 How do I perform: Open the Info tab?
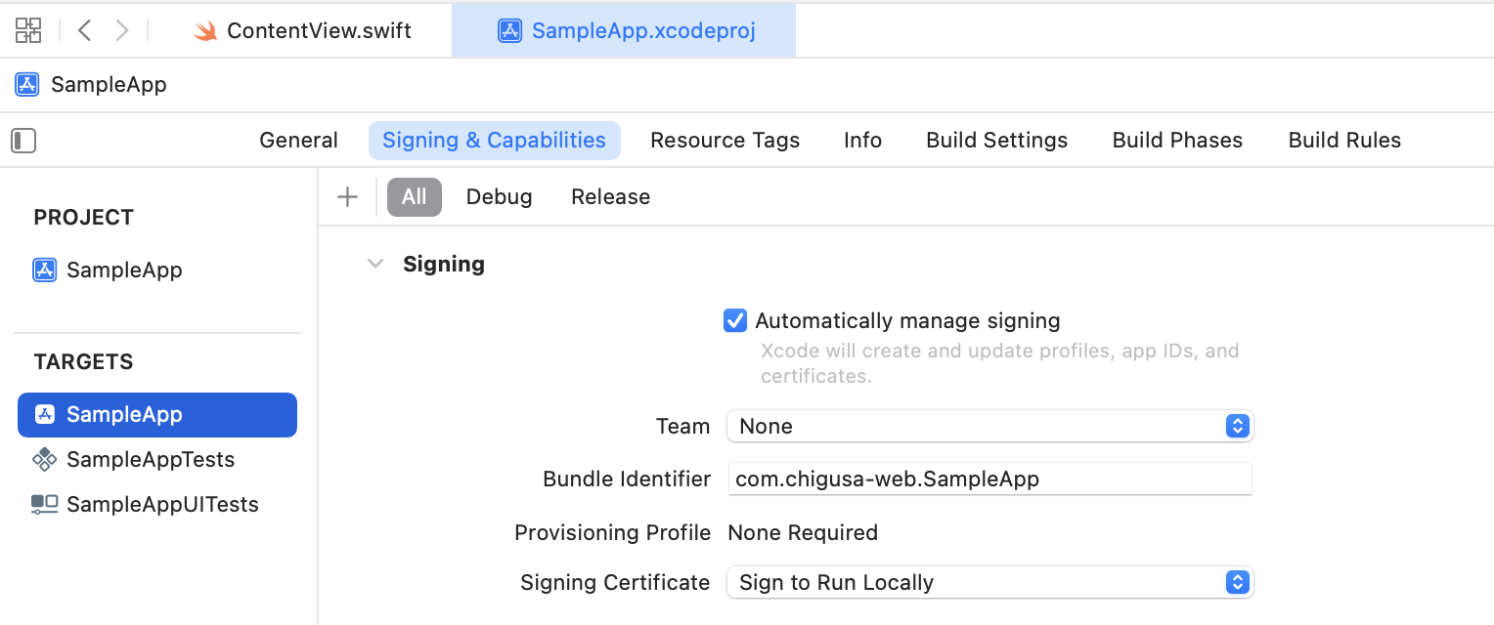point(862,141)
